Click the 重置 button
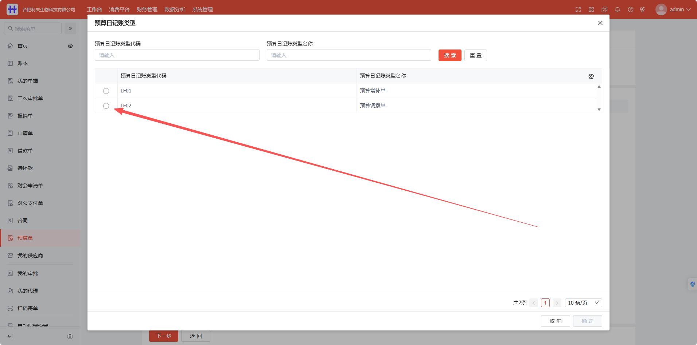 coord(476,55)
